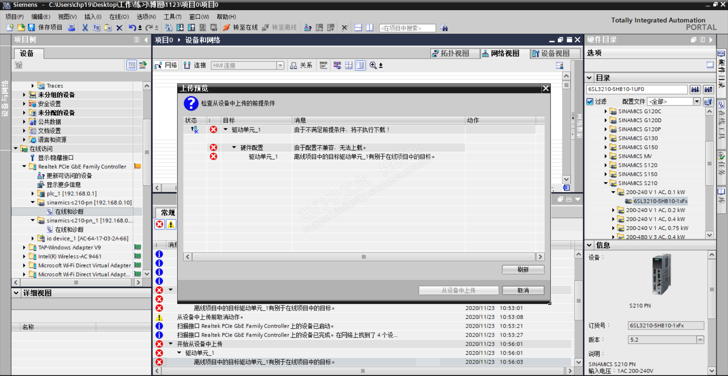728x376 pixels.
Task: Click the 刷新 refresh button
Action: point(523,269)
